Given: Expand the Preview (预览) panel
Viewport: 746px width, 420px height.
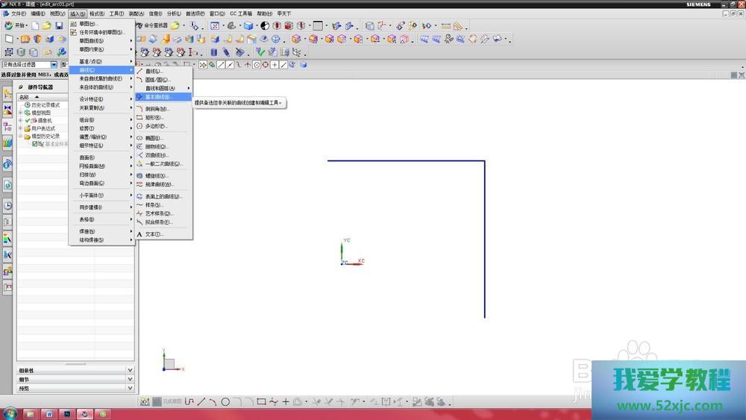Looking at the screenshot, I should 130,388.
